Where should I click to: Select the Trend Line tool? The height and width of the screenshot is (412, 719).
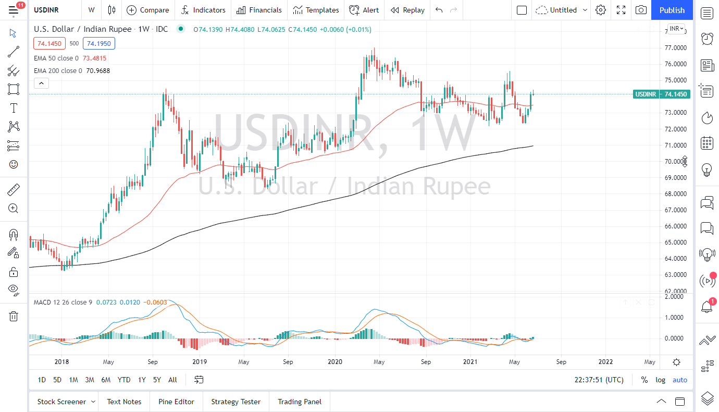tap(14, 52)
